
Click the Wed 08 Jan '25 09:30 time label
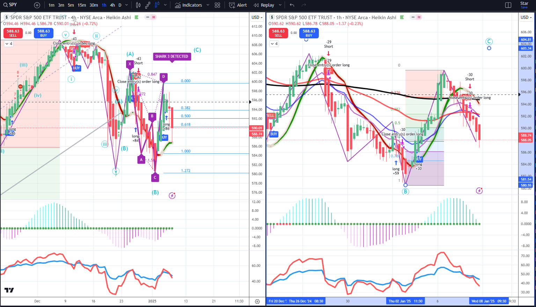pyautogui.click(x=489, y=301)
